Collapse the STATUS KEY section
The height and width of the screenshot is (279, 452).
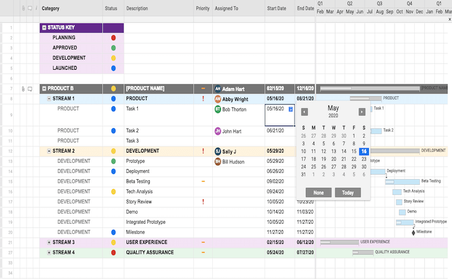(x=44, y=28)
